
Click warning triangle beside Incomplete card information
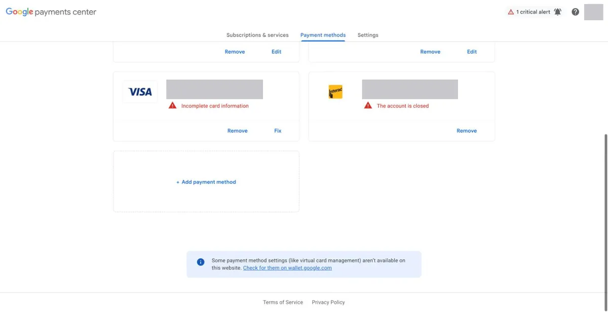click(x=172, y=105)
